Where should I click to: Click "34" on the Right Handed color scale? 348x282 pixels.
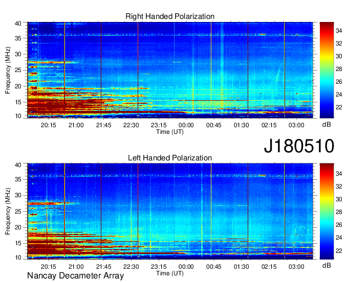pos(339,31)
